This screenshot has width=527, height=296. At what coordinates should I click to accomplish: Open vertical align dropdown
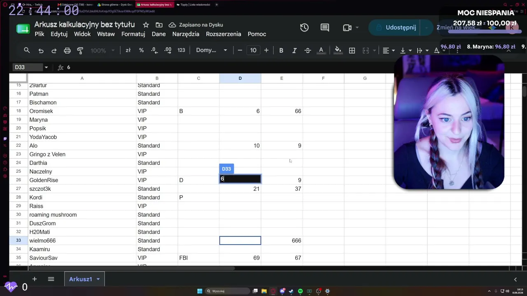(x=406, y=50)
